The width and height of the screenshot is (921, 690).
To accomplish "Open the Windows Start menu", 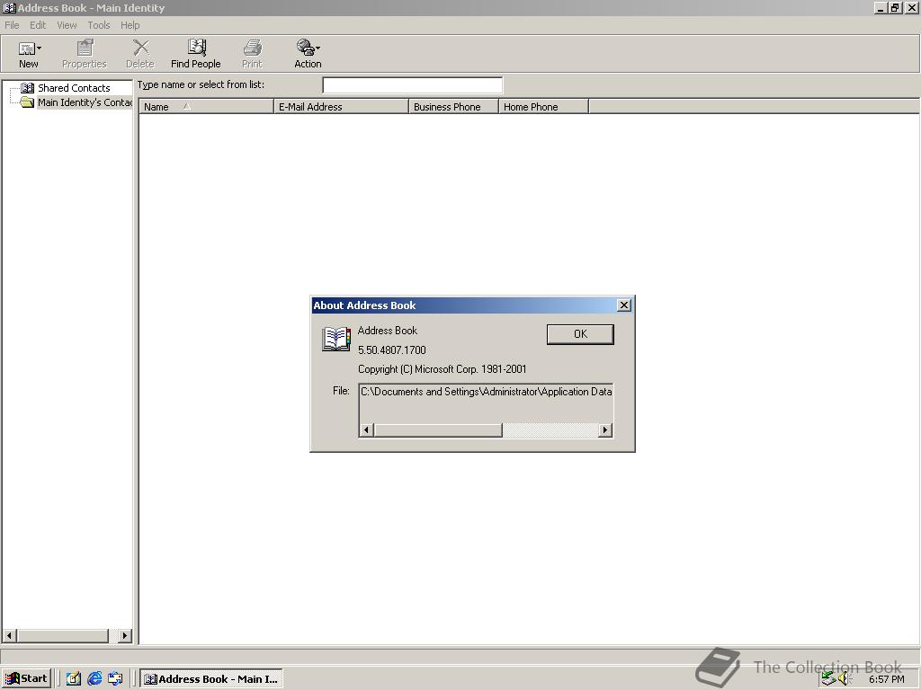I will (x=26, y=679).
